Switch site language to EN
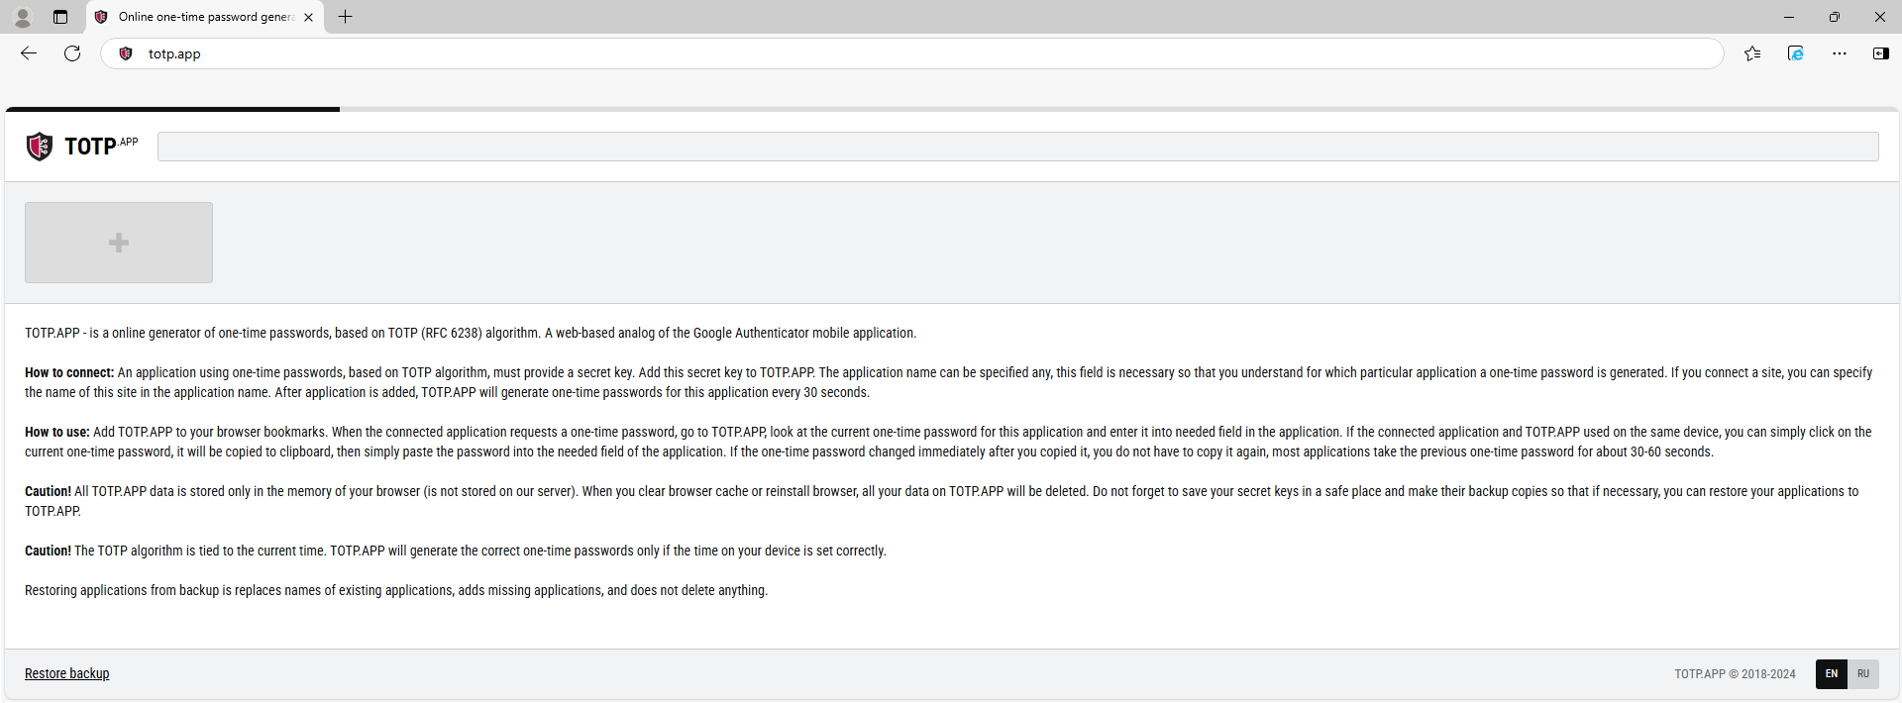 click(x=1831, y=673)
